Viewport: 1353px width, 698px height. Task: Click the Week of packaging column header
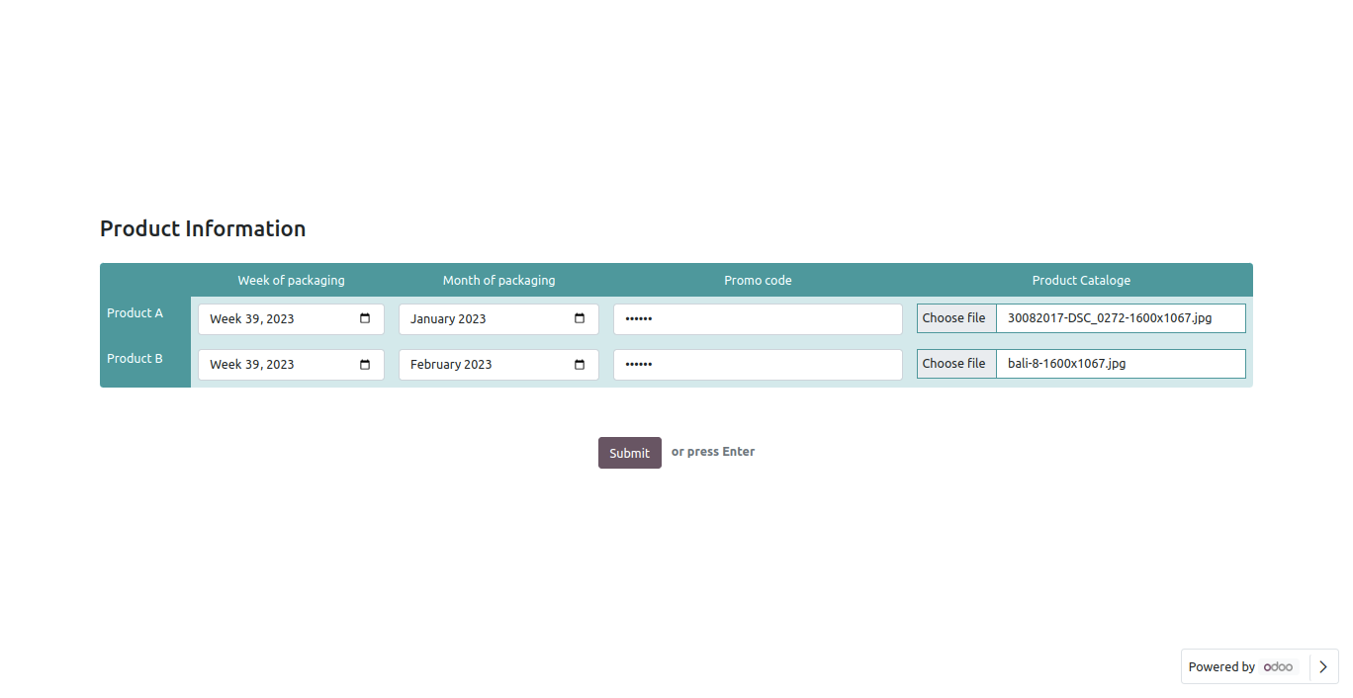291,281
